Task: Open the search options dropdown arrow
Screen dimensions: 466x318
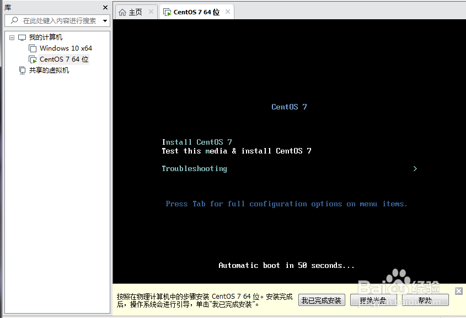Action: coord(106,20)
